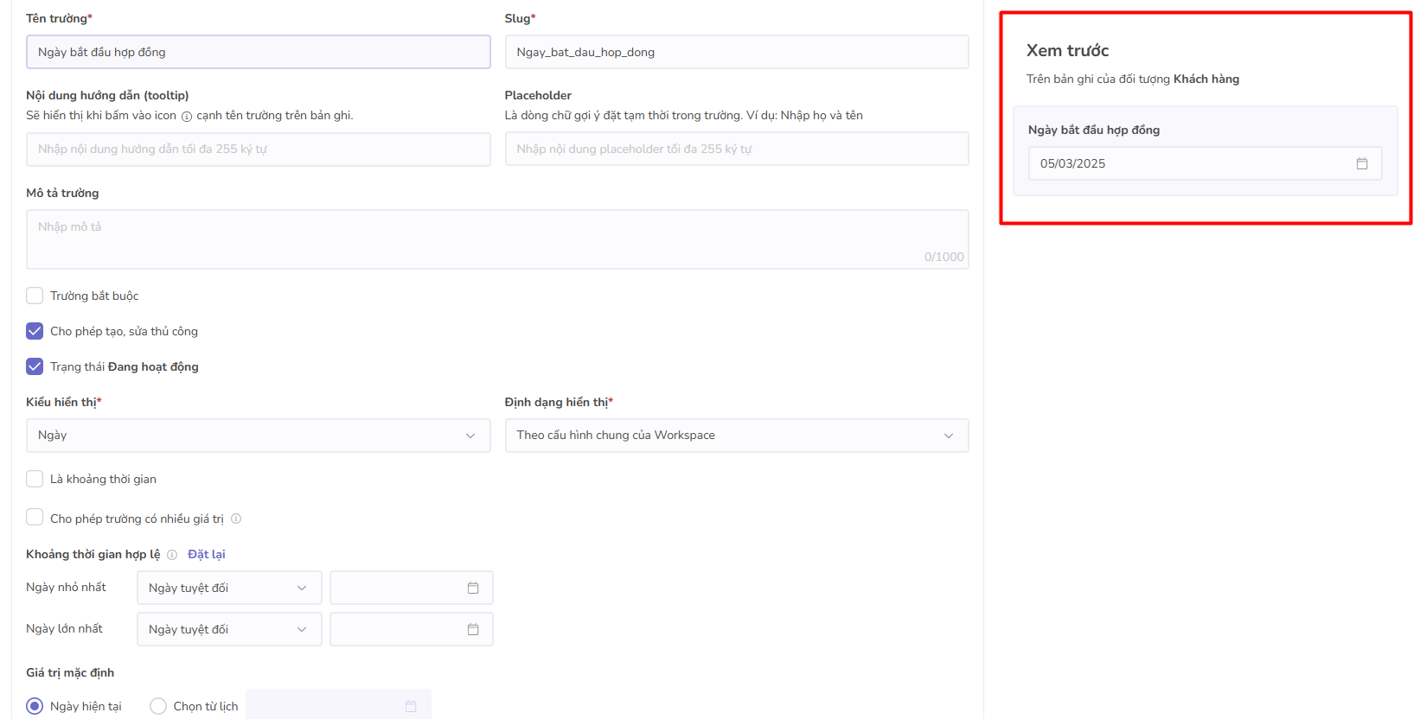The width and height of the screenshot is (1420, 719).
Task: Click calendar icon in Chọn từ lịch field
Action: (x=411, y=706)
